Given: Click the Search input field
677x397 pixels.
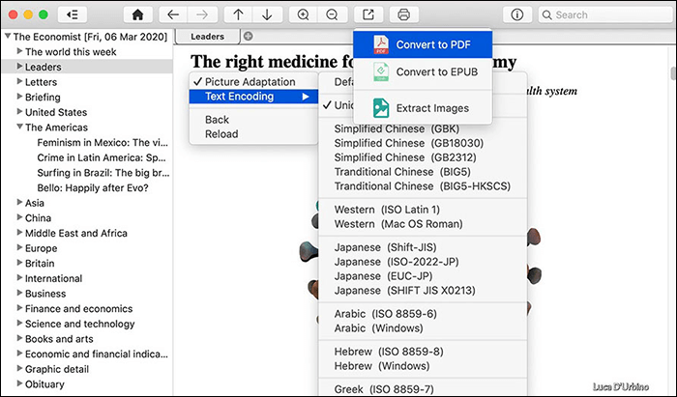Looking at the screenshot, I should [605, 14].
